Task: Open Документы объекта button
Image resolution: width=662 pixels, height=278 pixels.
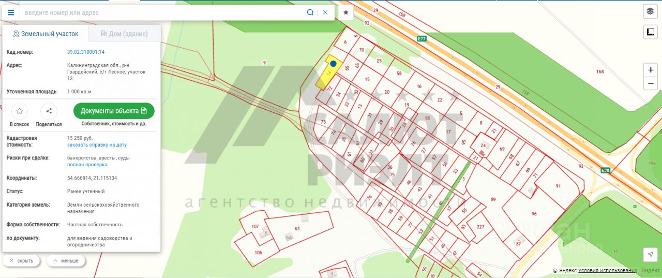Action: click(x=114, y=111)
